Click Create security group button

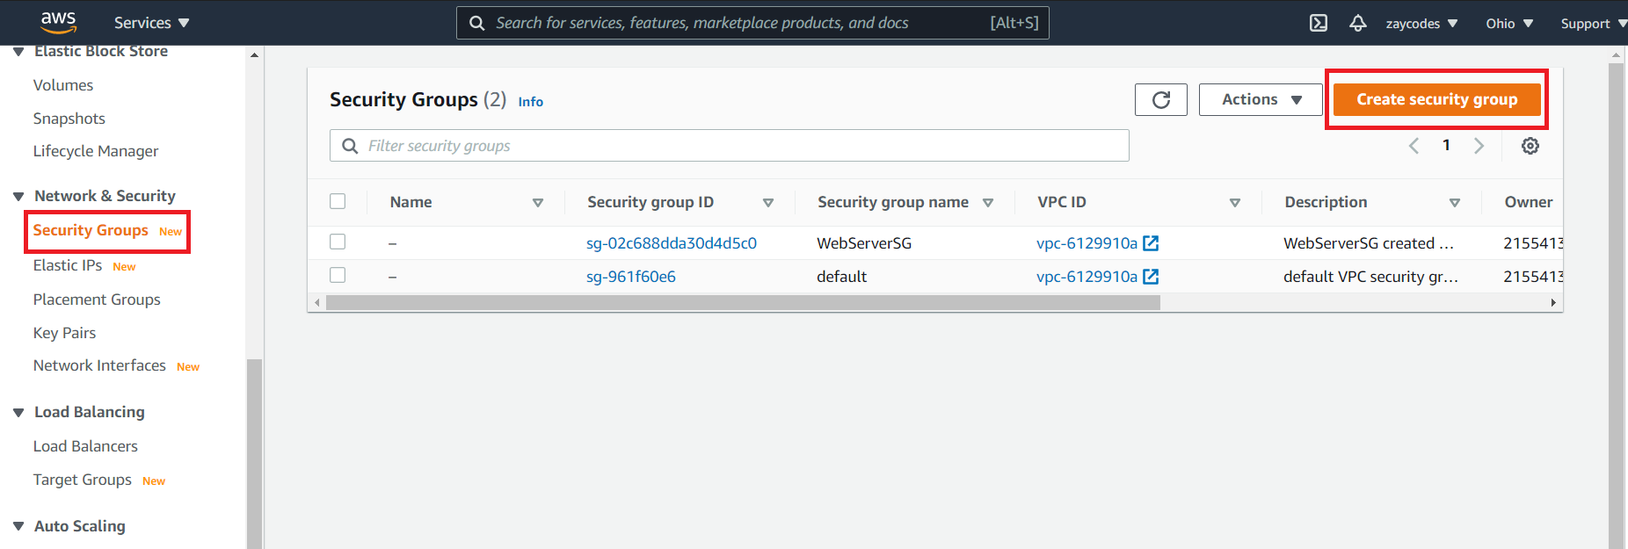pyautogui.click(x=1435, y=99)
